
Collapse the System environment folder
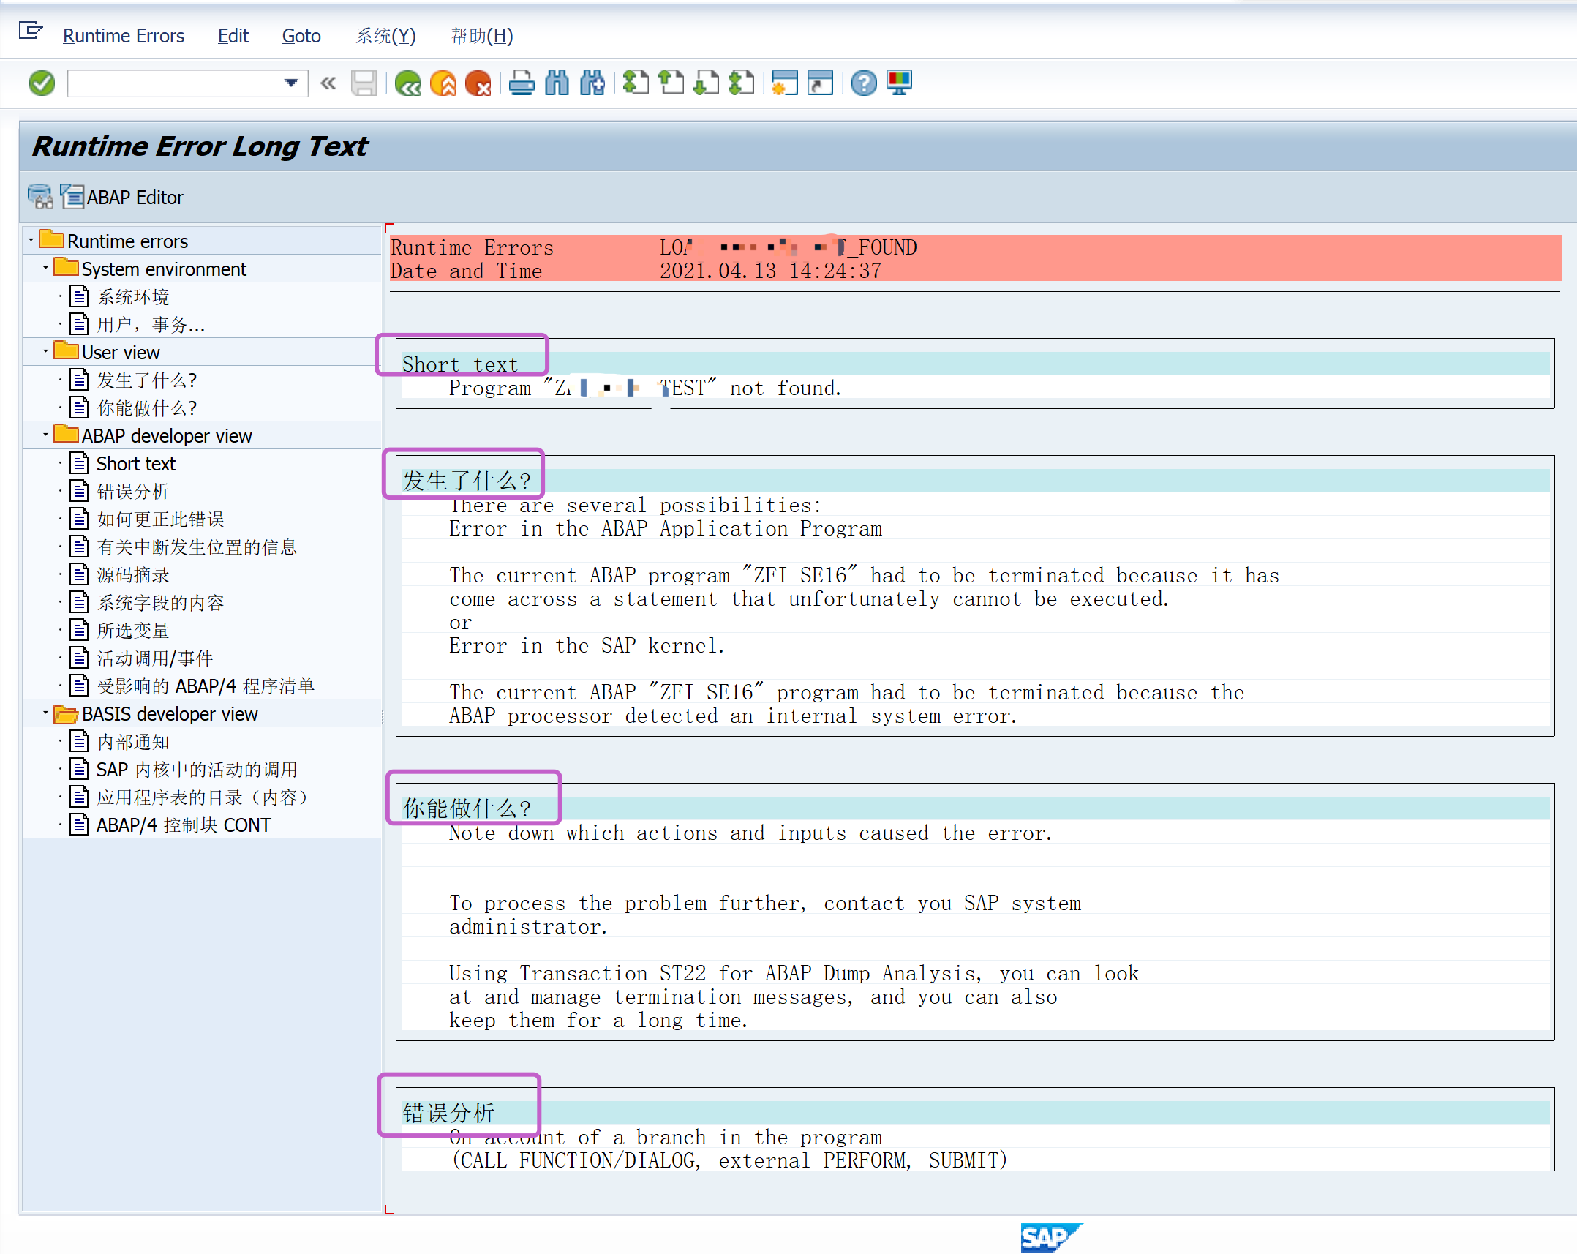45,269
